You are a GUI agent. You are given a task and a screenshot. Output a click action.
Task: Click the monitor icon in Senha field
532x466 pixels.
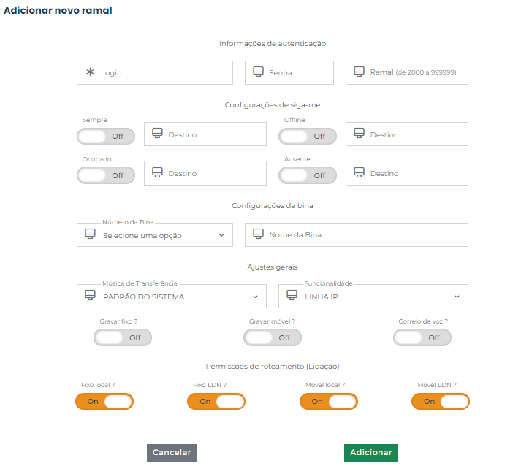(x=258, y=72)
